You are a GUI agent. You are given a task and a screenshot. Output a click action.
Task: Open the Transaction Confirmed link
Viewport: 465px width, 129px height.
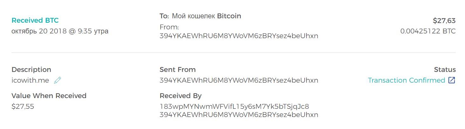[x=406, y=80]
